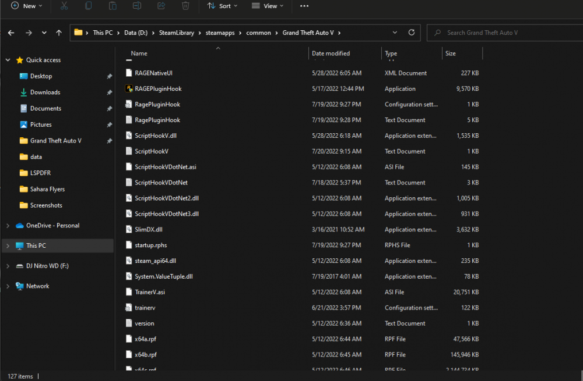Click the Copy icon
Screen dimensions: 583x381
88,6
